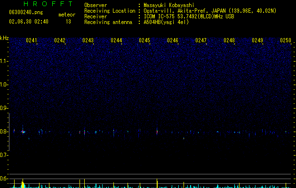Click the 0244 time marker

(x=116, y=40)
